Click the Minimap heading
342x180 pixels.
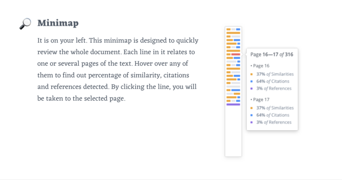(58, 23)
